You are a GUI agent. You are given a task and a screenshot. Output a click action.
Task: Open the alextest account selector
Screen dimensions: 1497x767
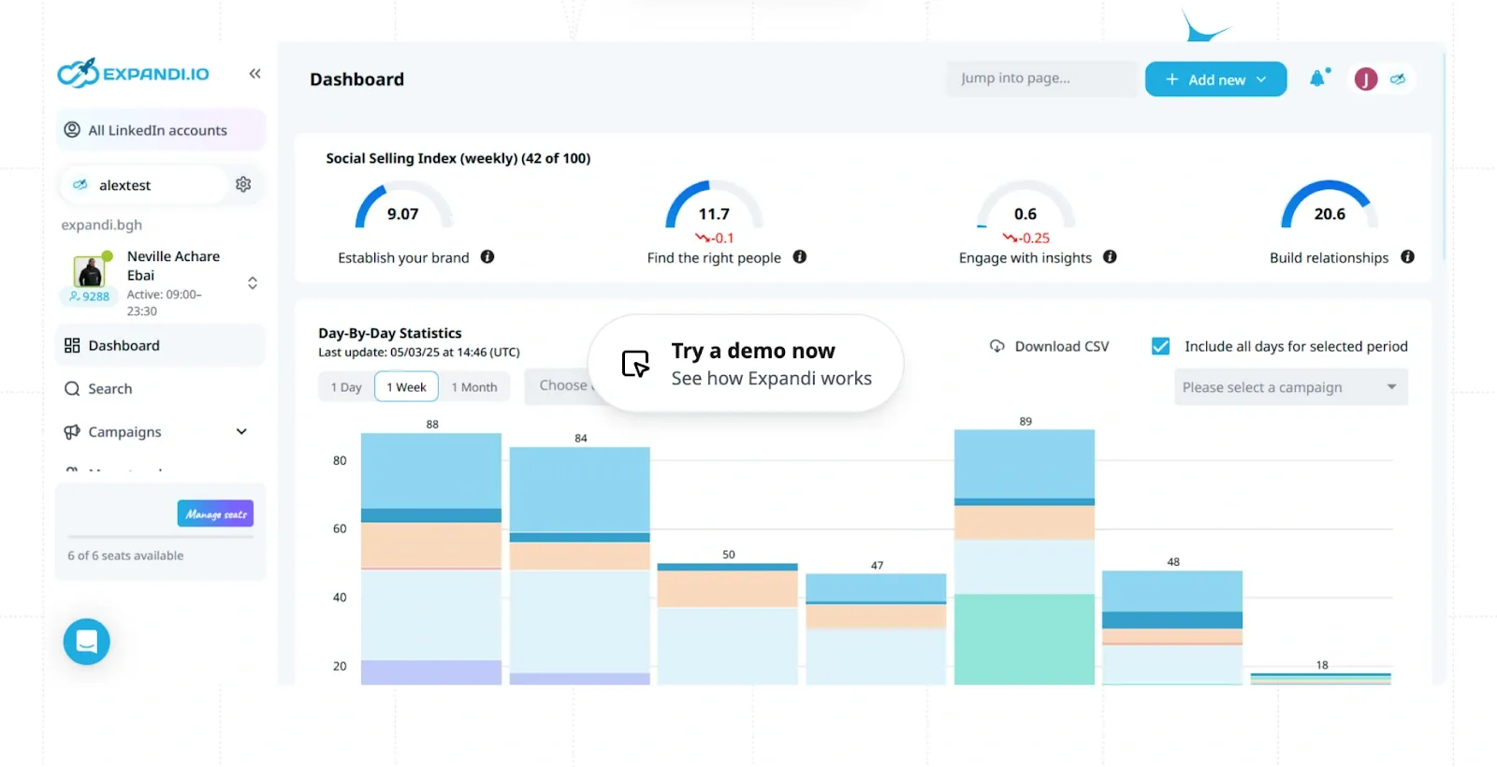[x=143, y=185]
